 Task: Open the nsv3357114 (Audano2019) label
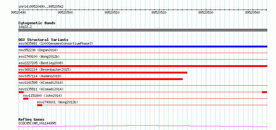click(x=40, y=76)
